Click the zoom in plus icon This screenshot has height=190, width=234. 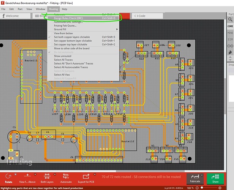(220, 188)
